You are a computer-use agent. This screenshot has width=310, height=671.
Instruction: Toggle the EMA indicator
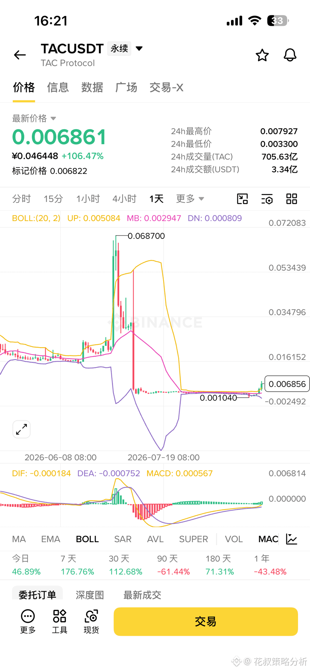(51, 539)
